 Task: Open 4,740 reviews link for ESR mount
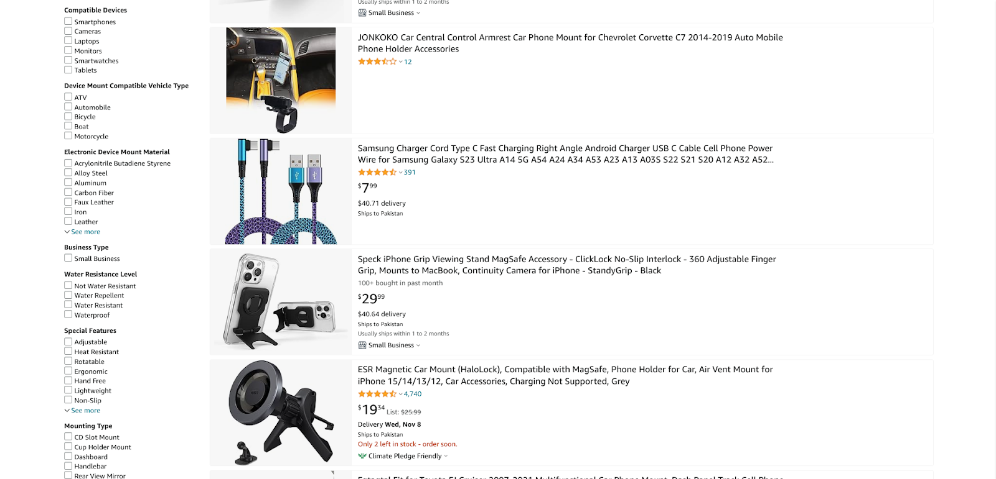[x=413, y=394]
